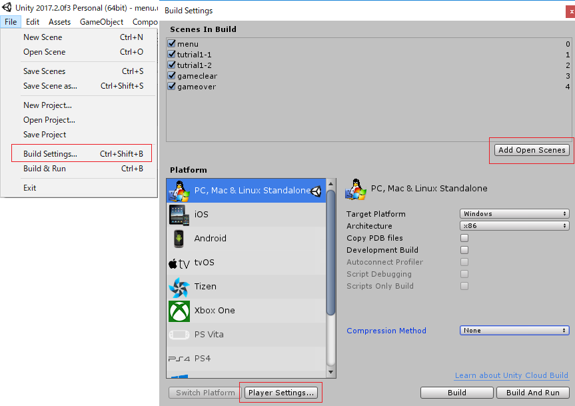The image size is (575, 406).
Task: Open the Architecture x86 dropdown
Action: [x=514, y=225]
